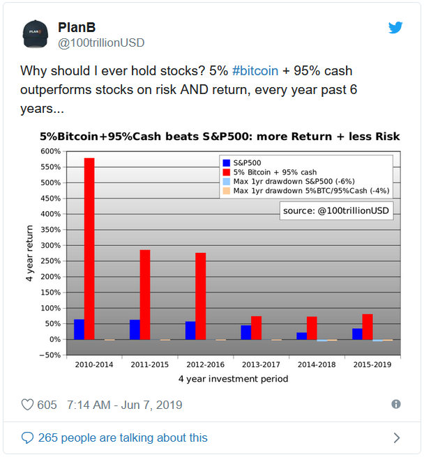Open the #bitcoin hashtag link
This screenshot has width=424, height=457.
(255, 71)
